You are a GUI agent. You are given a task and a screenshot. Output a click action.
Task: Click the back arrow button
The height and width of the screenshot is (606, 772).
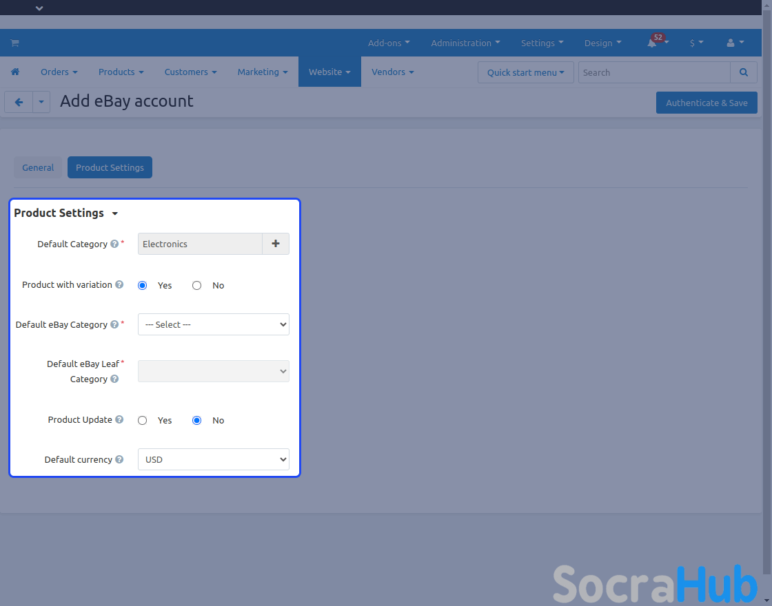(19, 103)
